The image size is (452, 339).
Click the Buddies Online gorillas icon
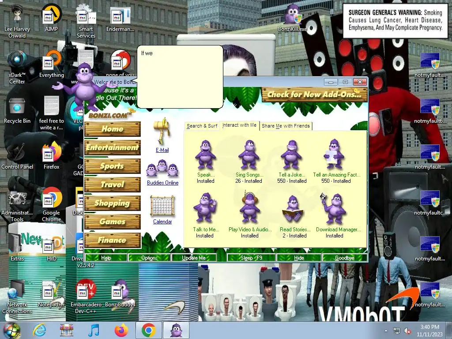162,169
